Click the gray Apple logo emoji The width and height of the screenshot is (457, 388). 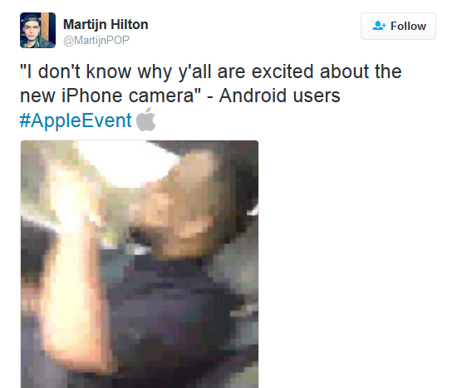coord(145,120)
